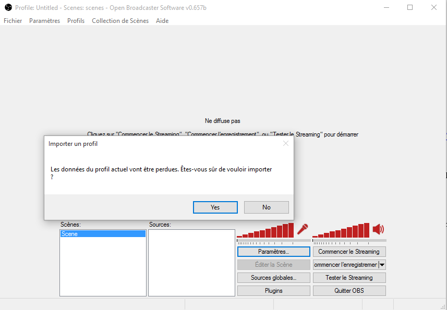Expand the recording button dropdown arrow
The height and width of the screenshot is (310, 447).
click(x=382, y=265)
